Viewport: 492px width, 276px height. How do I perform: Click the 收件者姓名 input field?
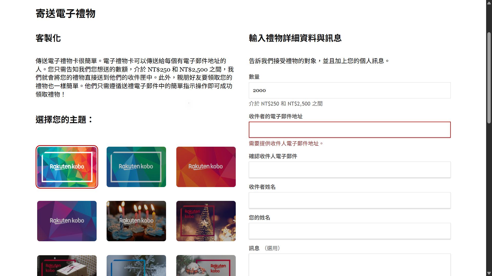(x=350, y=200)
